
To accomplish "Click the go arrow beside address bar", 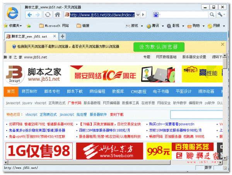I will point(143,15).
